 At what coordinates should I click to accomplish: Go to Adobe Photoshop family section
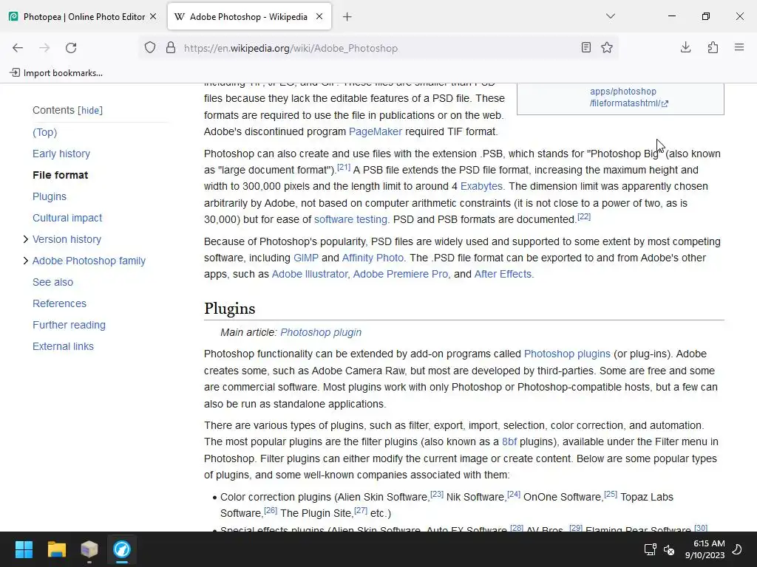[89, 261]
